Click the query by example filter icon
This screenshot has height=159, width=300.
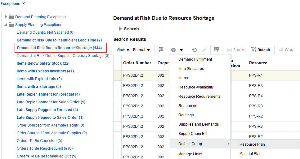[x=217, y=49]
